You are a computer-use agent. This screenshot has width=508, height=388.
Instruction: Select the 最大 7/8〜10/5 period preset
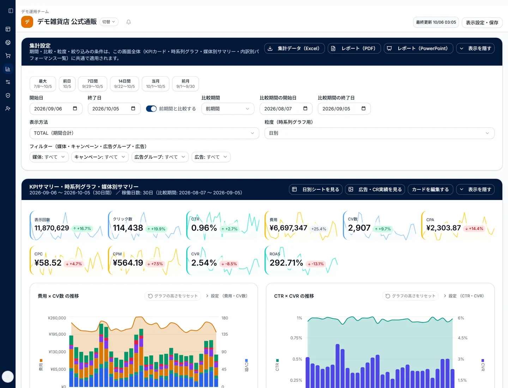pyautogui.click(x=43, y=84)
